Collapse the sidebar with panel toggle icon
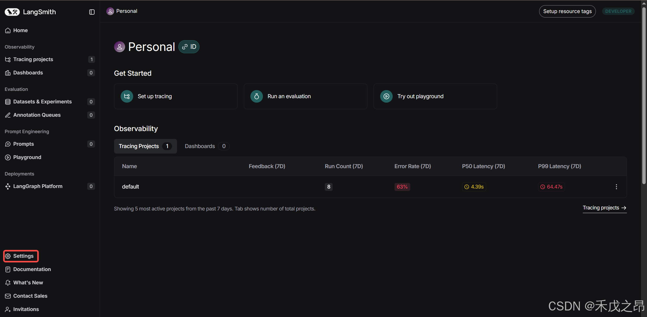This screenshot has width=647, height=317. pos(92,12)
